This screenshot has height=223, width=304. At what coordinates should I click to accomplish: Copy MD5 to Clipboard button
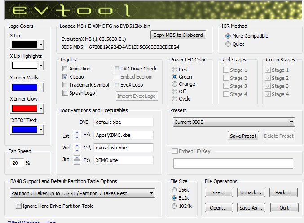[x=178, y=35]
